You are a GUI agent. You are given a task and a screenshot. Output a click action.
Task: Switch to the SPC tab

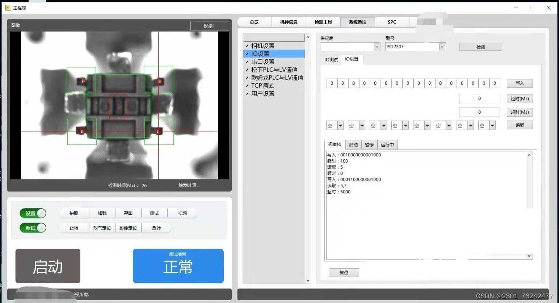(391, 22)
